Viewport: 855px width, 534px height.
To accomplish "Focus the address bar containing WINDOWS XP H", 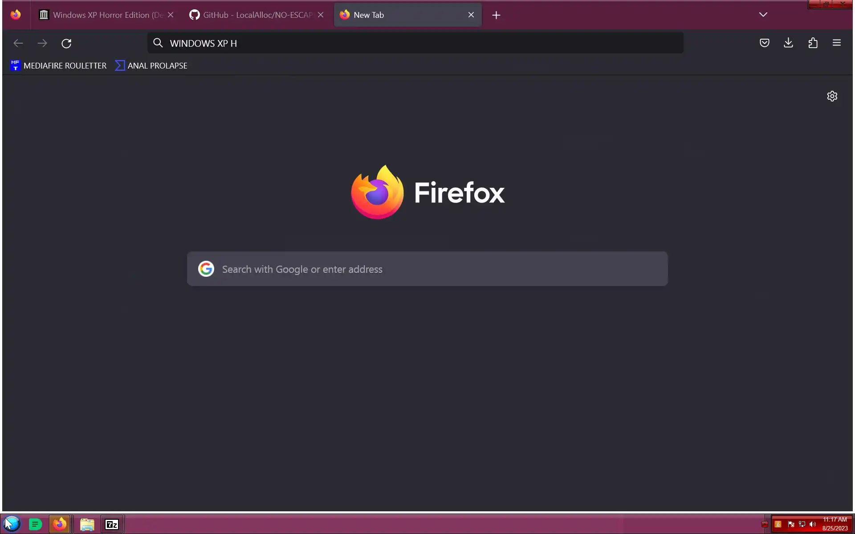I will click(x=414, y=43).
